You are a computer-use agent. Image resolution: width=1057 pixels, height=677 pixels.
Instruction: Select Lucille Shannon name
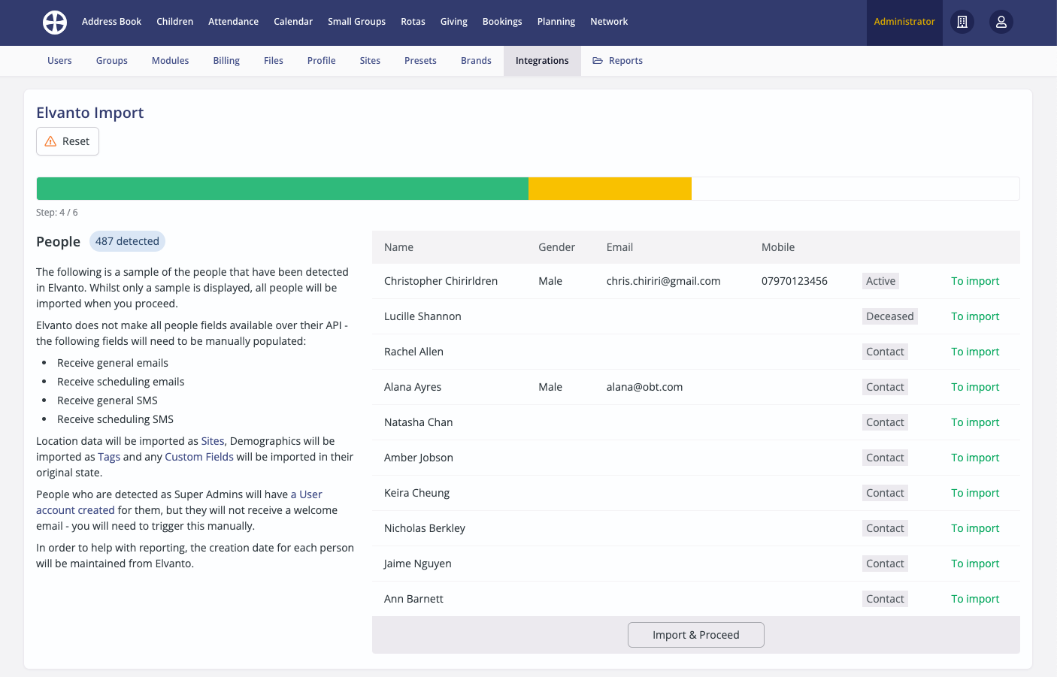[422, 316]
